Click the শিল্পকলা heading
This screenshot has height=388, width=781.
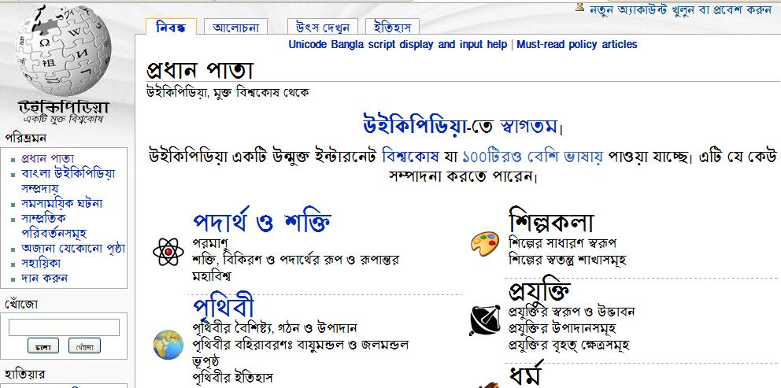tap(551, 222)
